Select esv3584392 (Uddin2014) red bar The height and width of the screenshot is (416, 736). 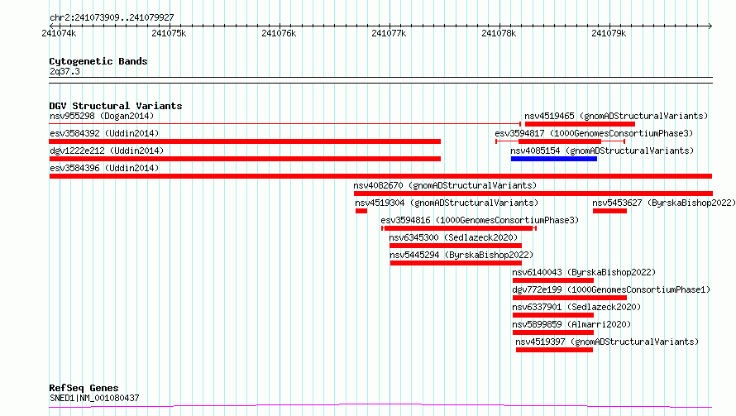point(245,141)
